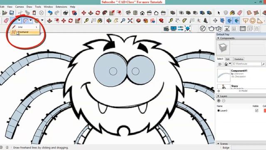Expand the Scenes panel
Viewport: 266px width, 150px height.
point(218,144)
